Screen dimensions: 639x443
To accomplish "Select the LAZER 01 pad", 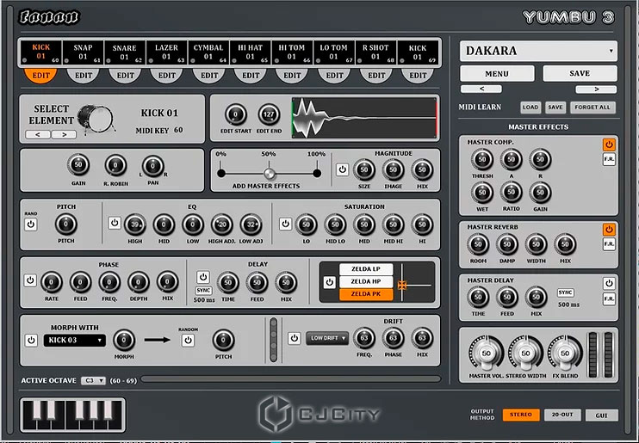I will pos(166,52).
